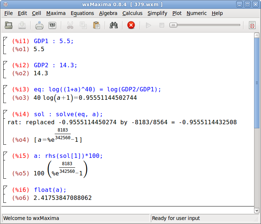Click the 'Welcome to wxMaxima' status text
Screen dimensions: 261x224
31,218
